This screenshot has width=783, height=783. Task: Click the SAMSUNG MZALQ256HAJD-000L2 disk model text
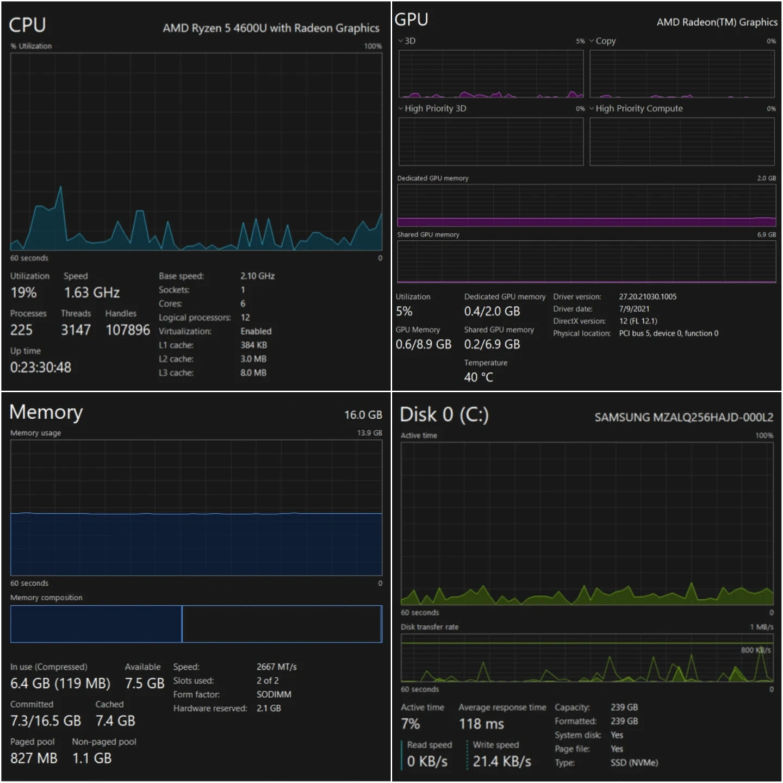pos(683,417)
